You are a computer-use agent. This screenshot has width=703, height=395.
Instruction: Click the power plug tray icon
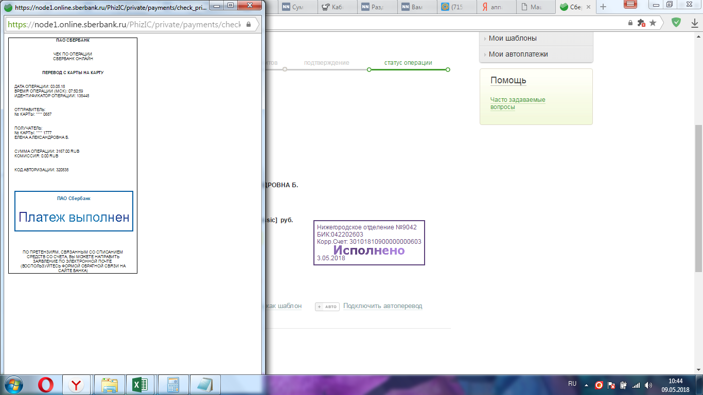tap(624, 385)
